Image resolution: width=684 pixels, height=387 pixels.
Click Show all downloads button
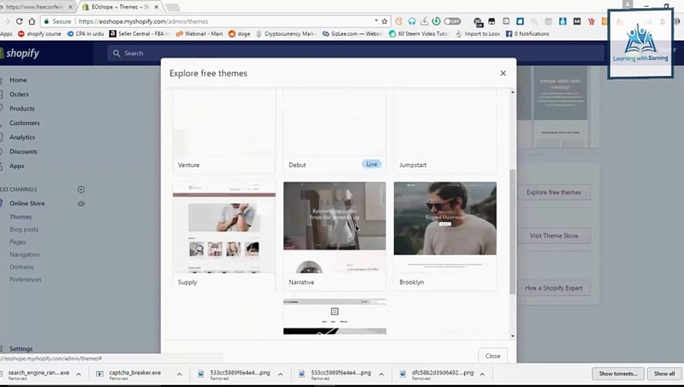pyautogui.click(x=664, y=374)
